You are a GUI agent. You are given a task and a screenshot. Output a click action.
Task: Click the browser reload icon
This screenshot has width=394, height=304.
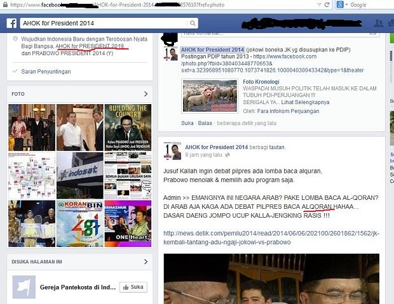327,4
